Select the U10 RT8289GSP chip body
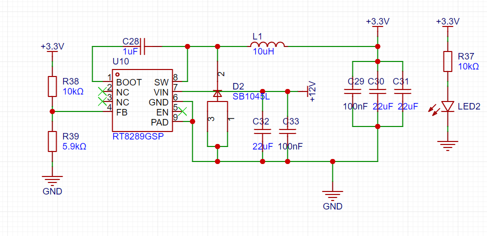Viewport: 487px width, 236px height. (142, 100)
